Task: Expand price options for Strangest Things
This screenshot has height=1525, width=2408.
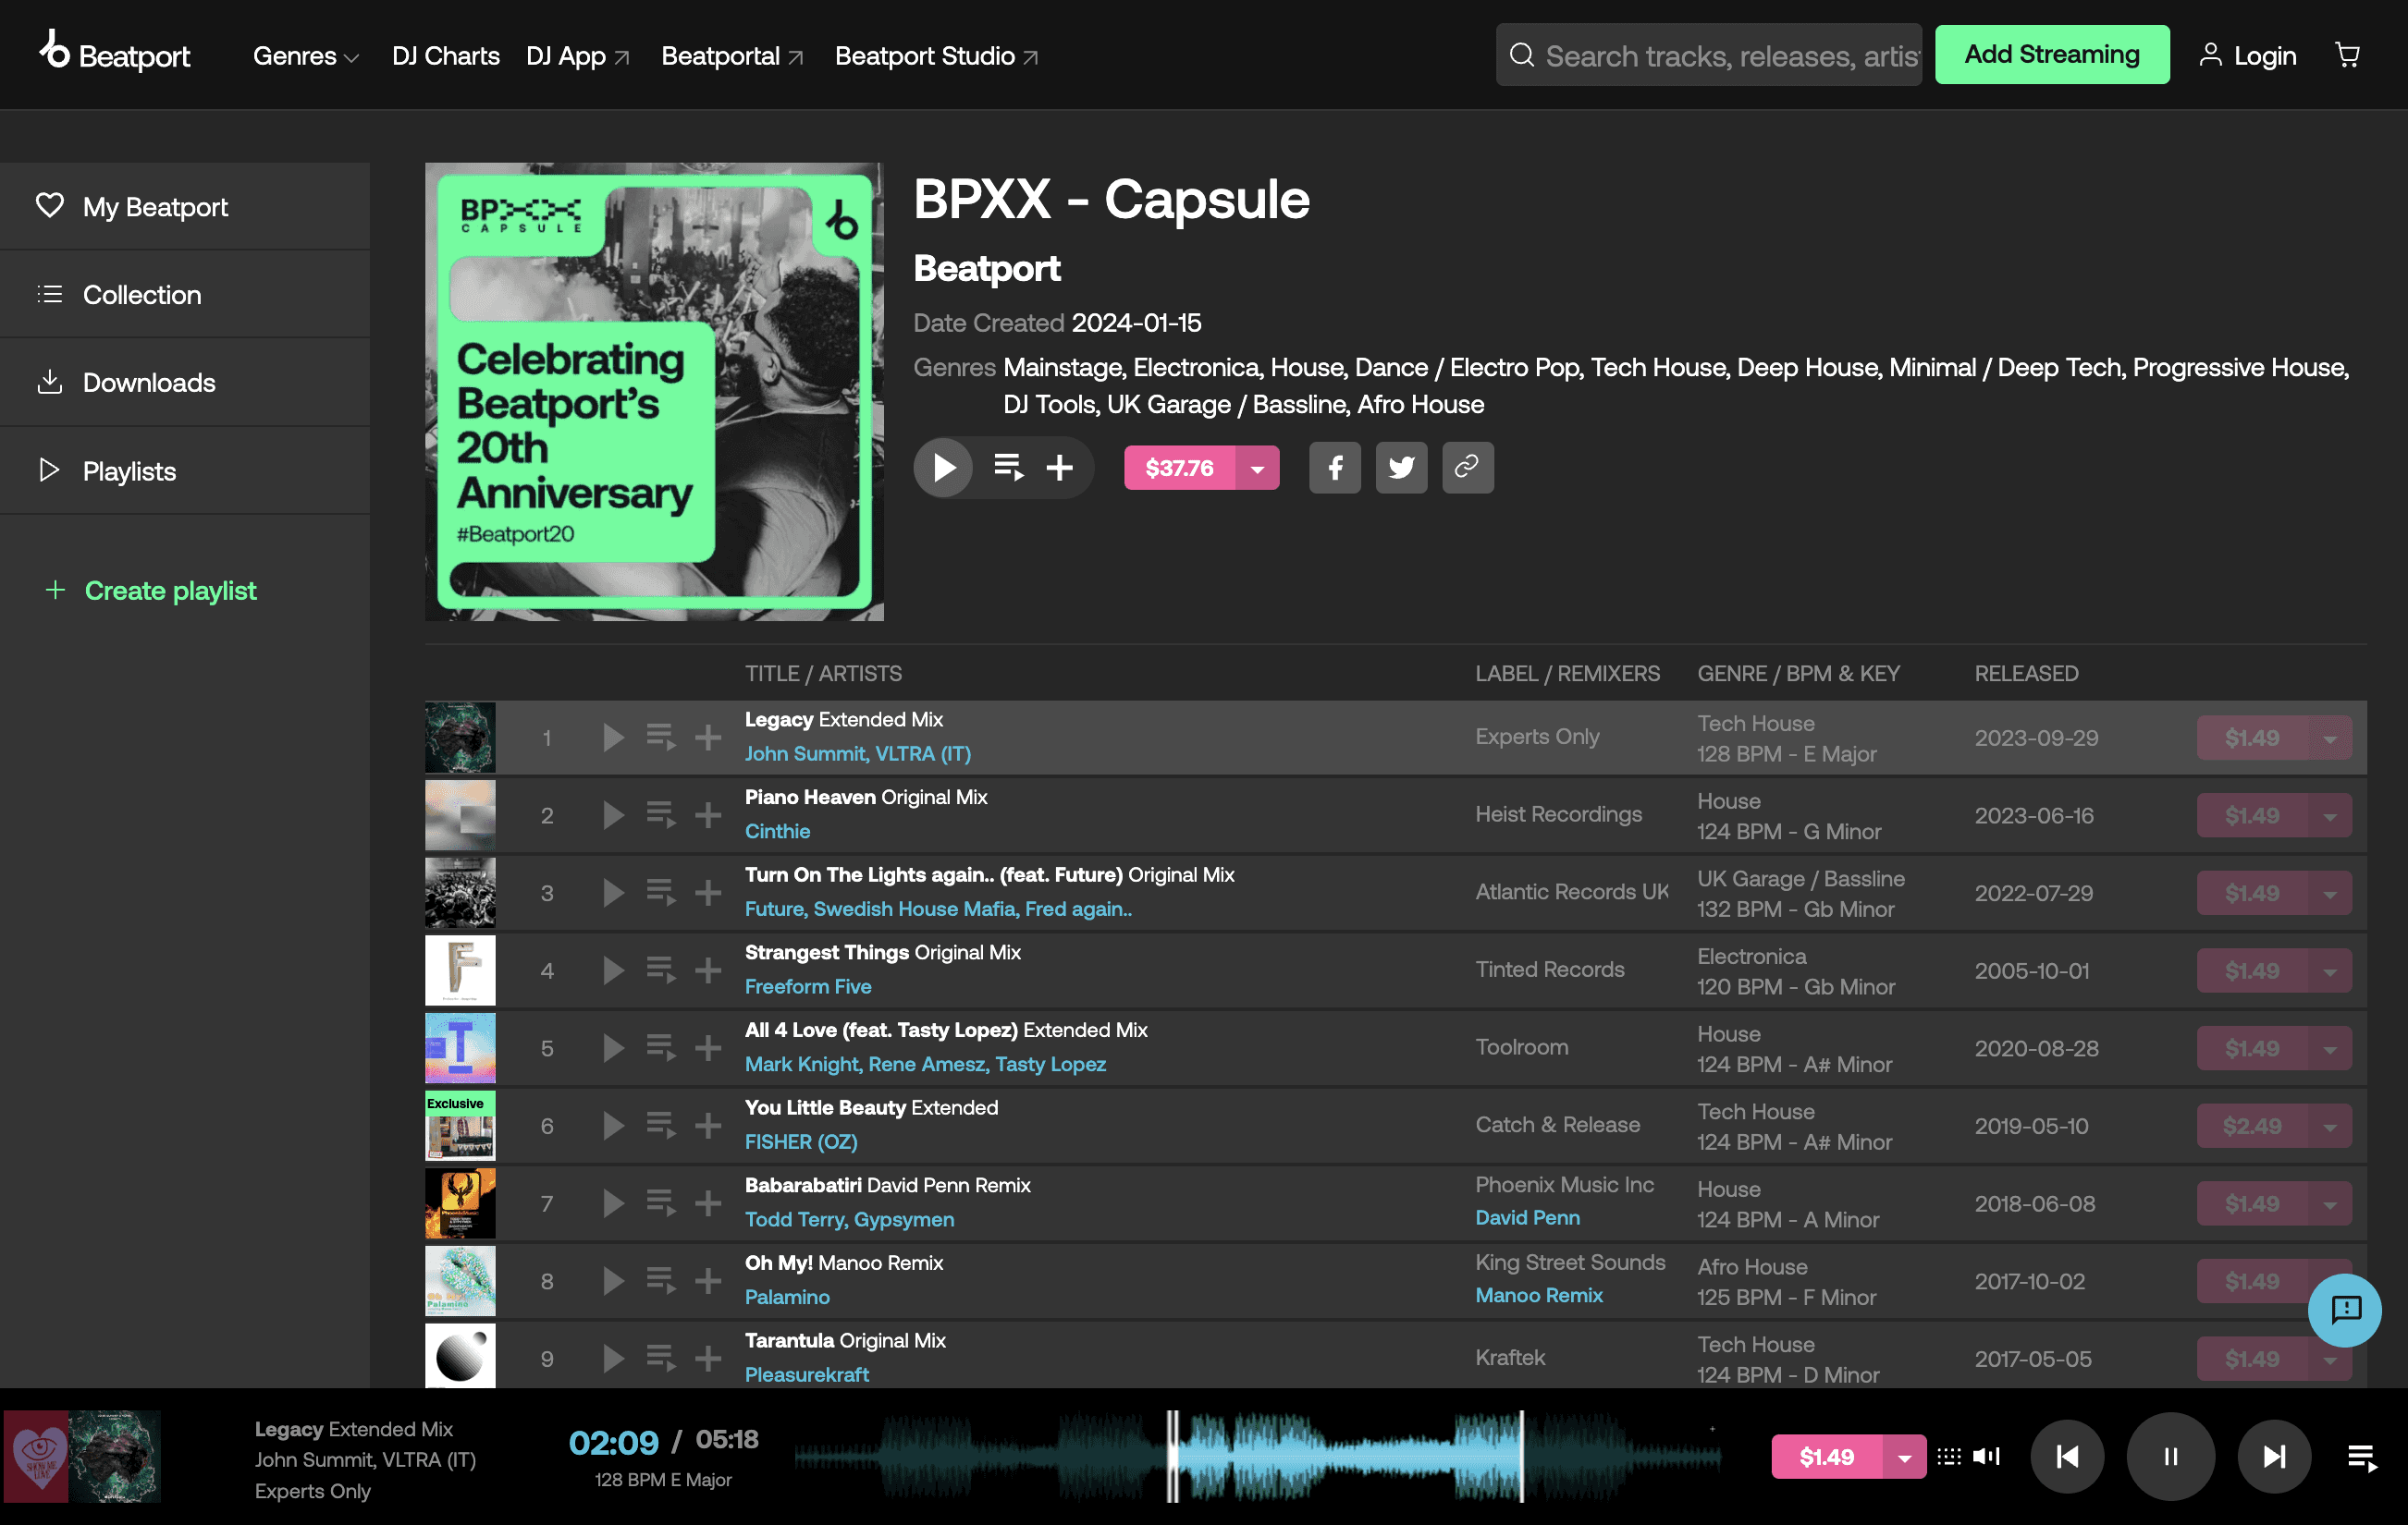Action: coord(2330,971)
